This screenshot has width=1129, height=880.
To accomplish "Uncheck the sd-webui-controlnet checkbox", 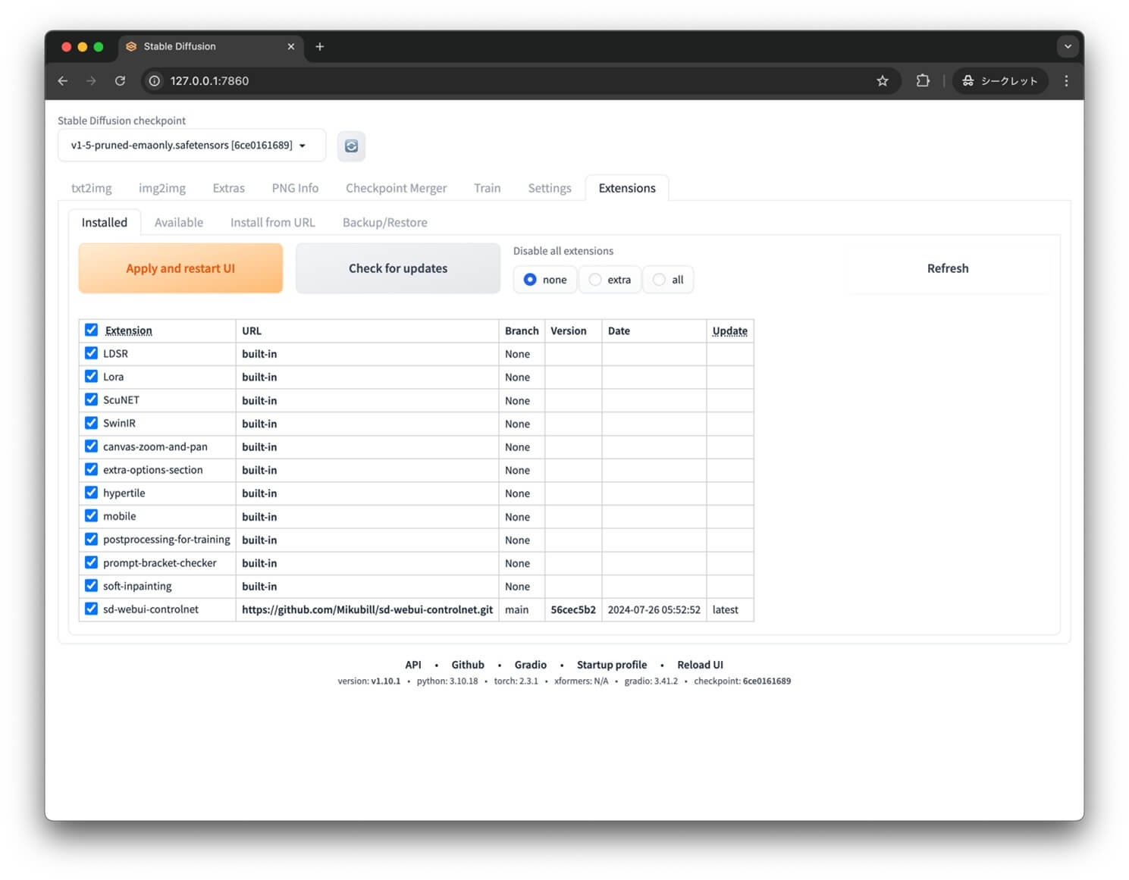I will [x=91, y=609].
